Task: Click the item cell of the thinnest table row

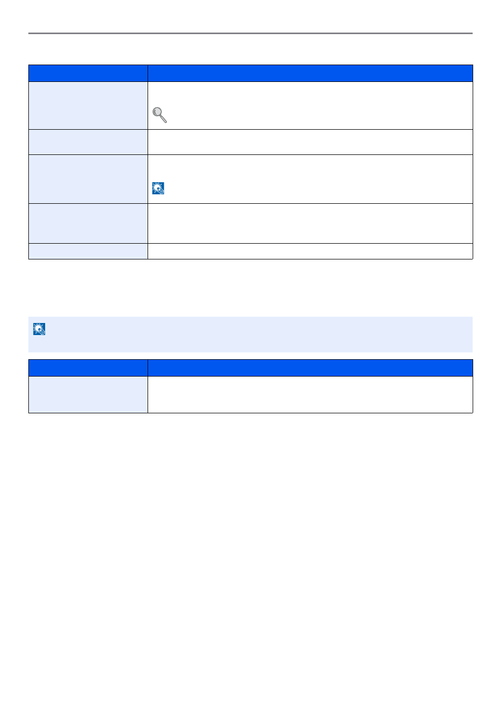Action: tap(88, 251)
